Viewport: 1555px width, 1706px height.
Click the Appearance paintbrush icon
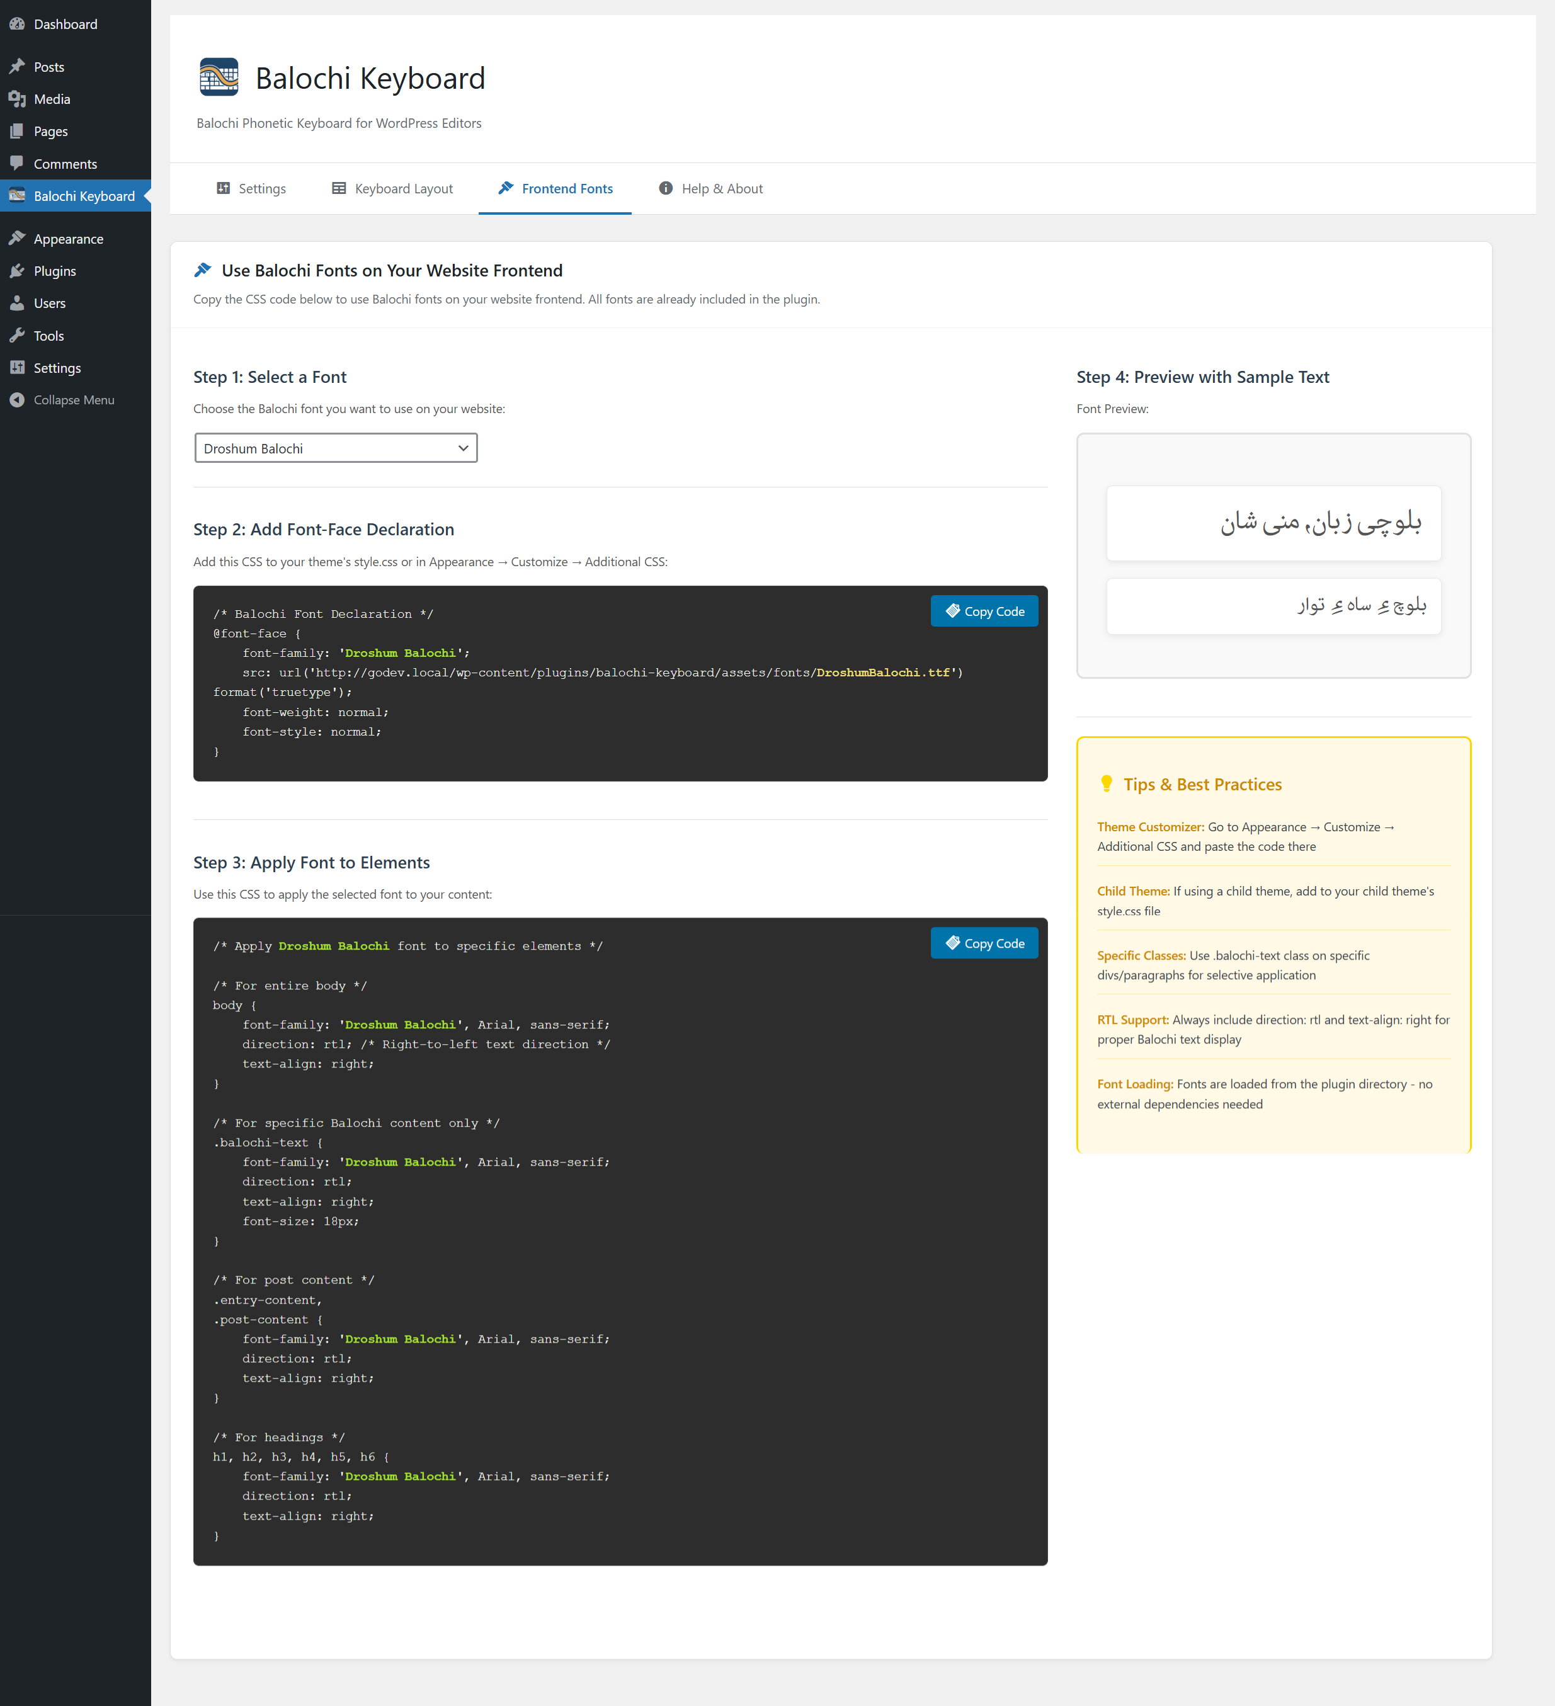17,239
